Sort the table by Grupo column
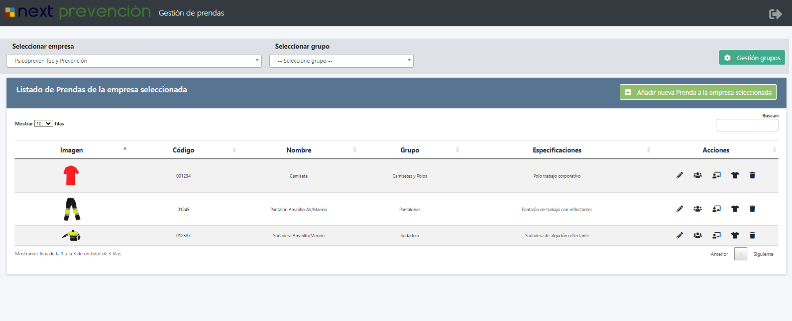This screenshot has width=792, height=321. 410,150
